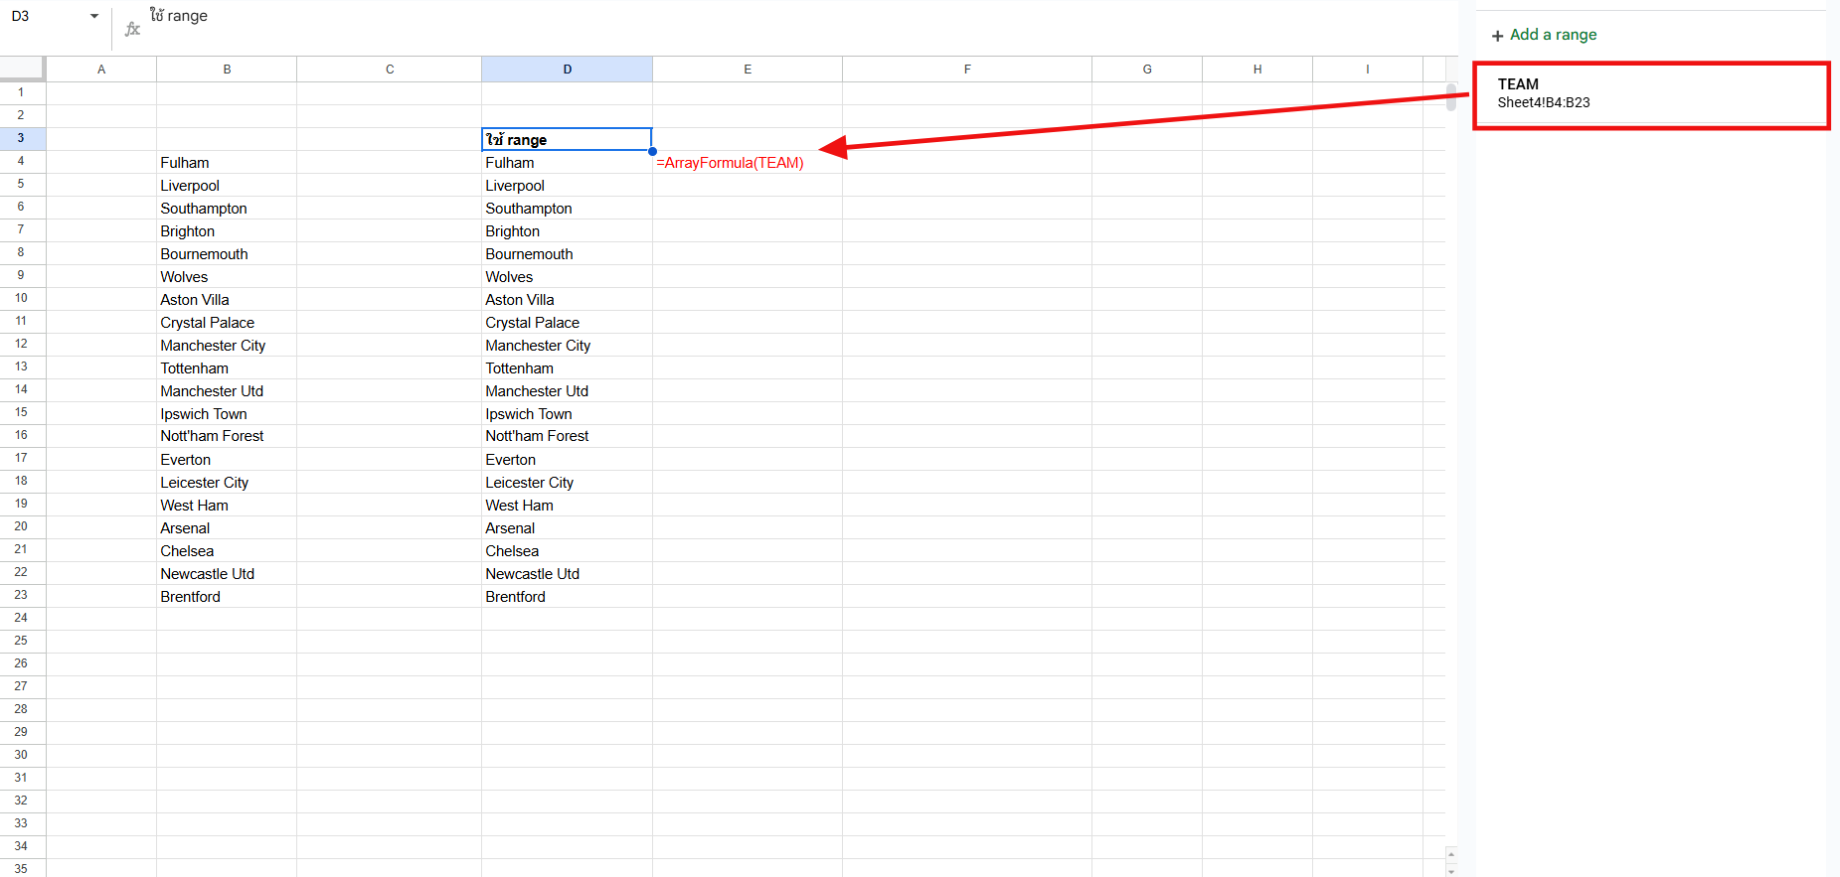Click Tottenham in column B
The image size is (1840, 877).
(x=227, y=368)
